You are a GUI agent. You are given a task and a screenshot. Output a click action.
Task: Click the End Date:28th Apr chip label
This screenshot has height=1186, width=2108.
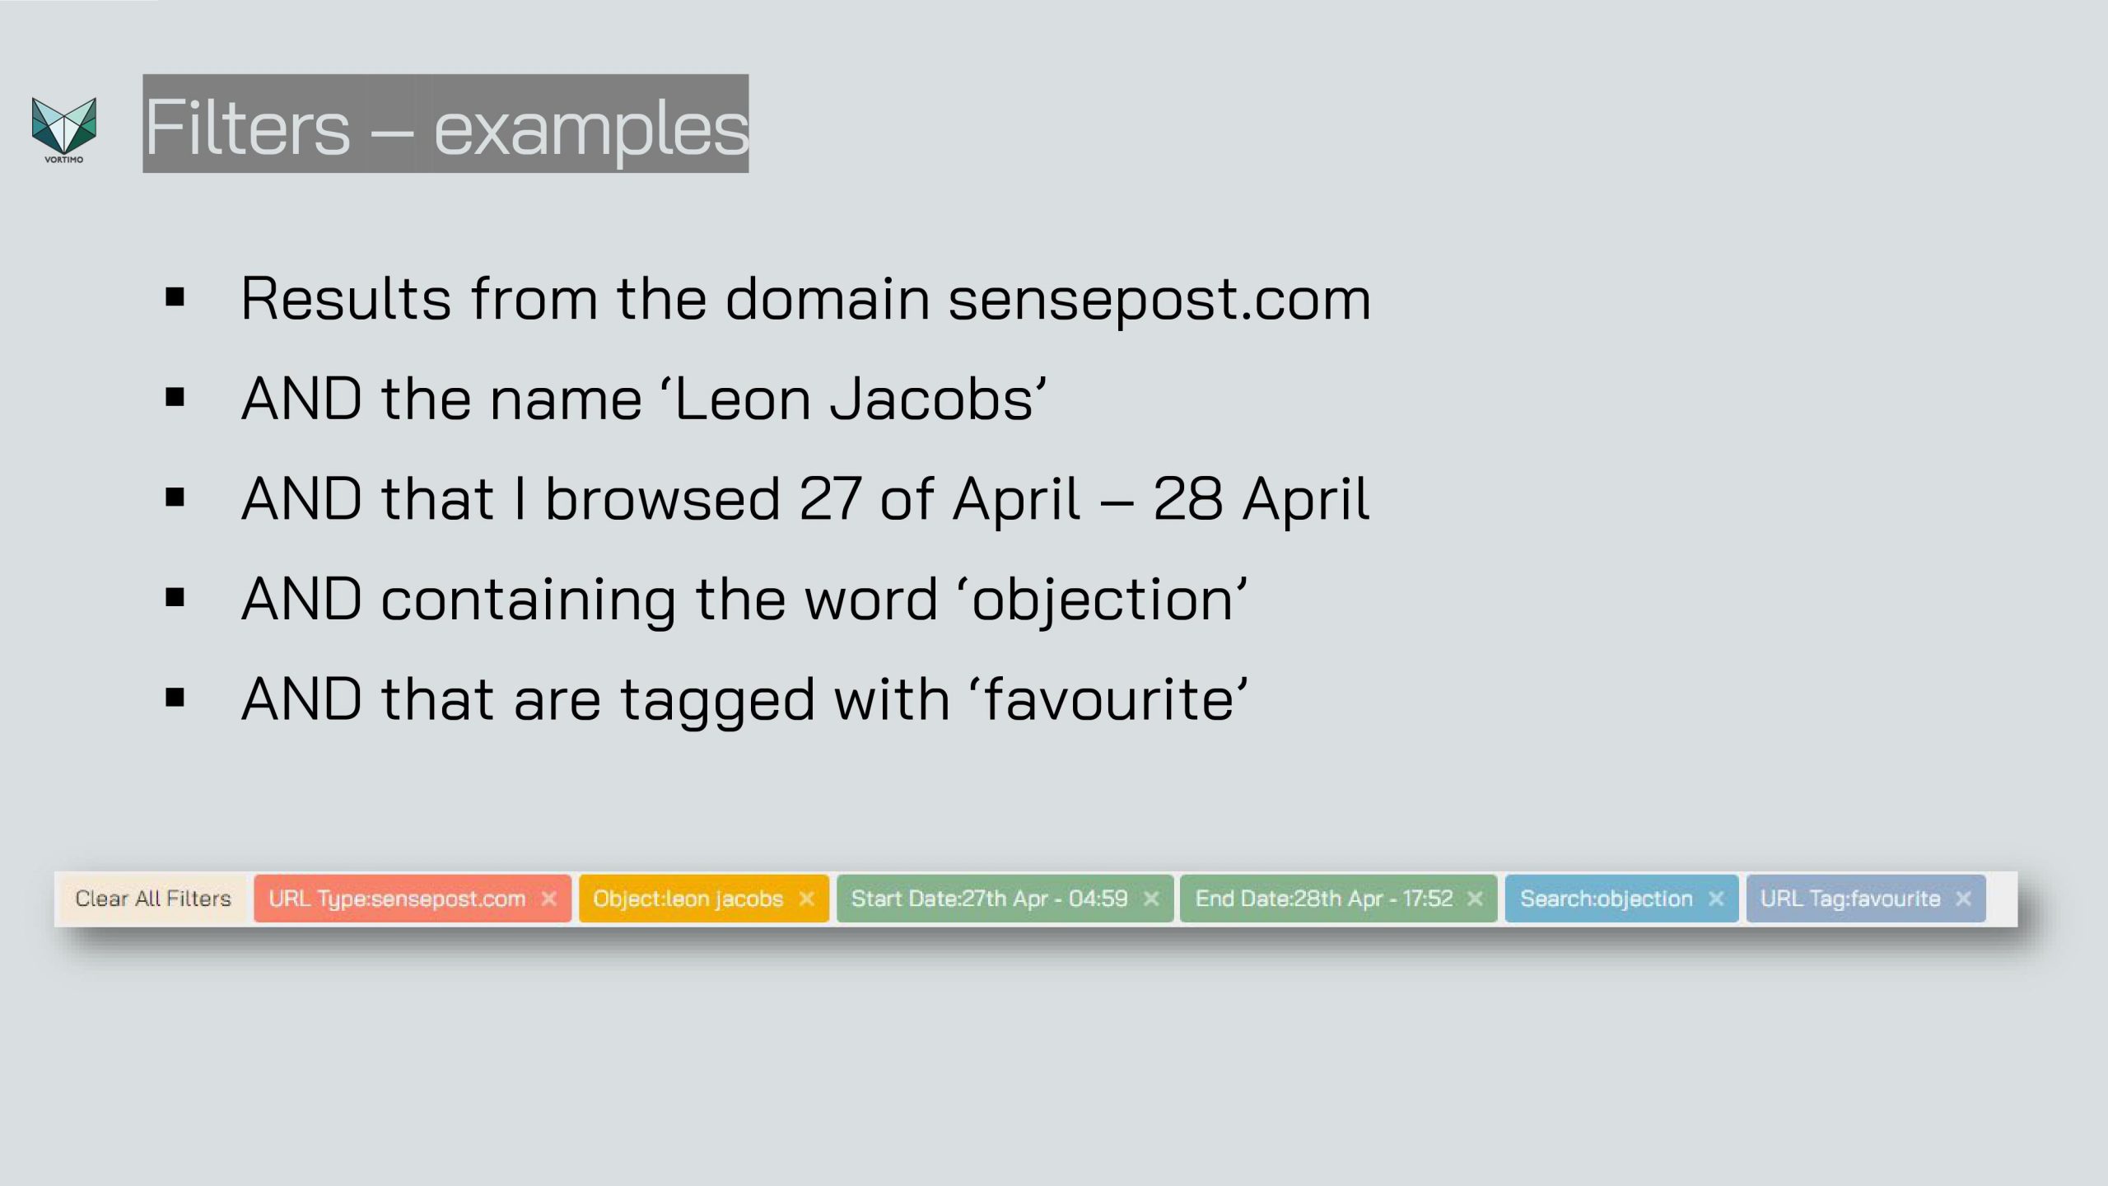pyautogui.click(x=1324, y=899)
